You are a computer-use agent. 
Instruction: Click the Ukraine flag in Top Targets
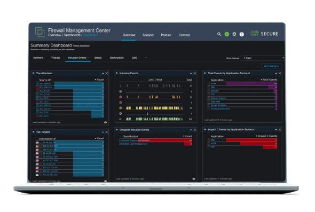(x=37, y=175)
